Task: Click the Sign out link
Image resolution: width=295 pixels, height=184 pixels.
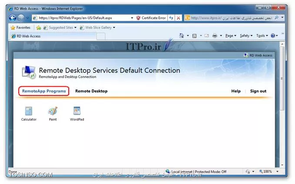Action: point(258,91)
